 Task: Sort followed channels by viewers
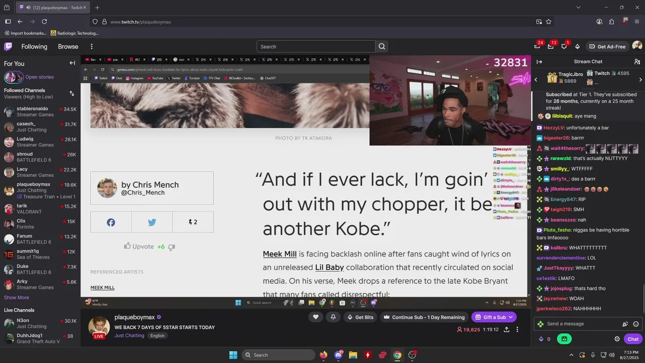coord(72,93)
